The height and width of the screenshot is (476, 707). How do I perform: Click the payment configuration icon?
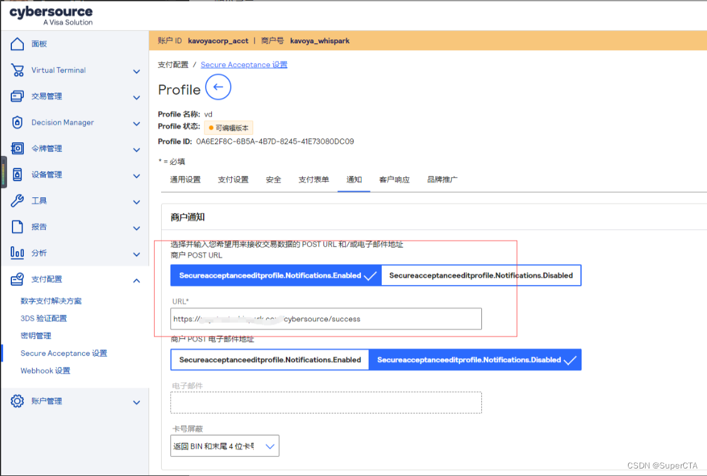point(17,279)
